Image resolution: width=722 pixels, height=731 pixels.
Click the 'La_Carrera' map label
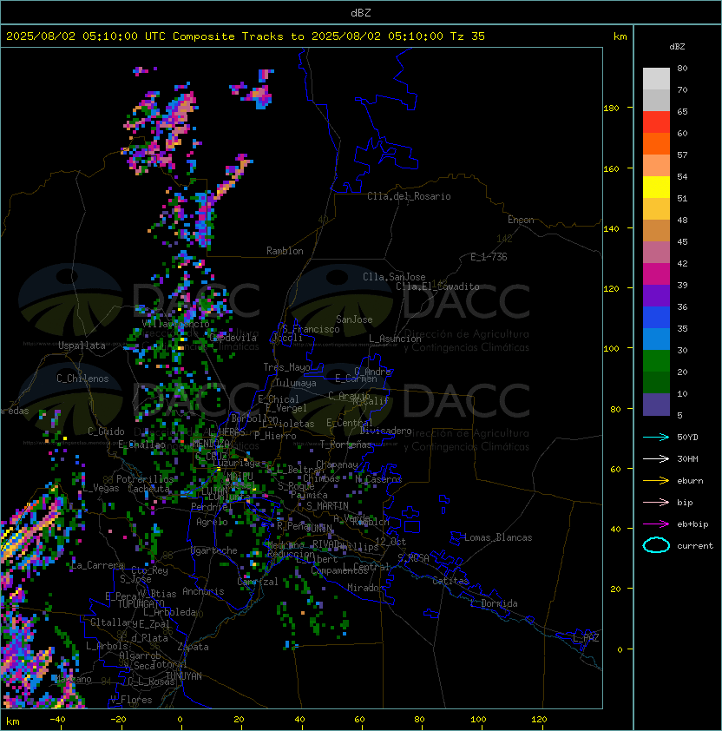point(98,565)
